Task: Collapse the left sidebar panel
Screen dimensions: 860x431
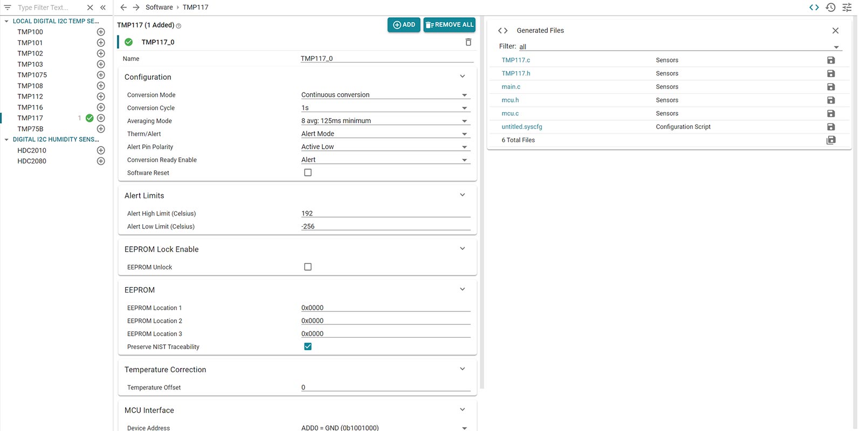Action: pos(103,8)
